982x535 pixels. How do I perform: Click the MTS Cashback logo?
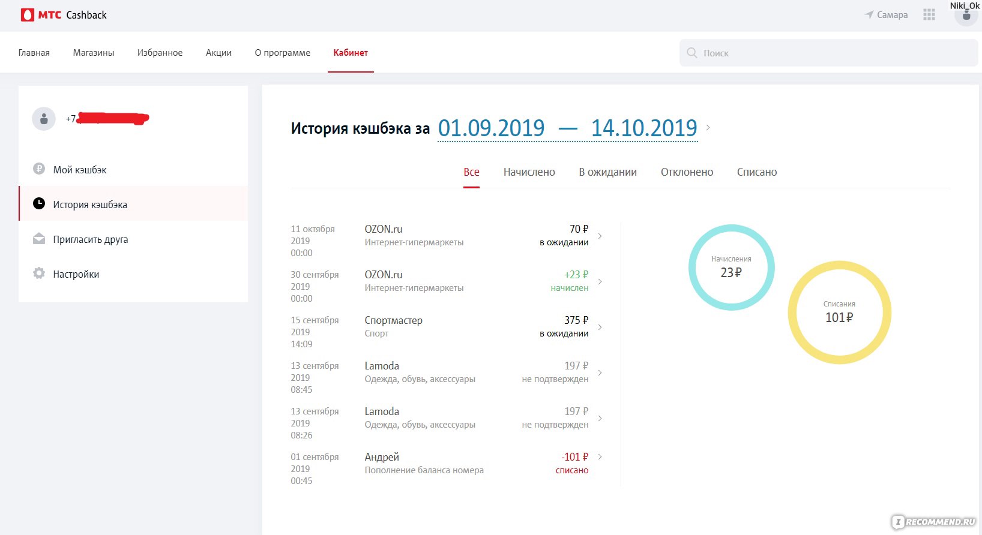pos(64,15)
